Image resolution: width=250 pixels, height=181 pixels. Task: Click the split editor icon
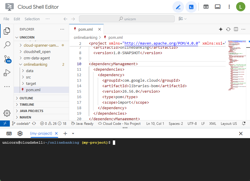click(236, 29)
